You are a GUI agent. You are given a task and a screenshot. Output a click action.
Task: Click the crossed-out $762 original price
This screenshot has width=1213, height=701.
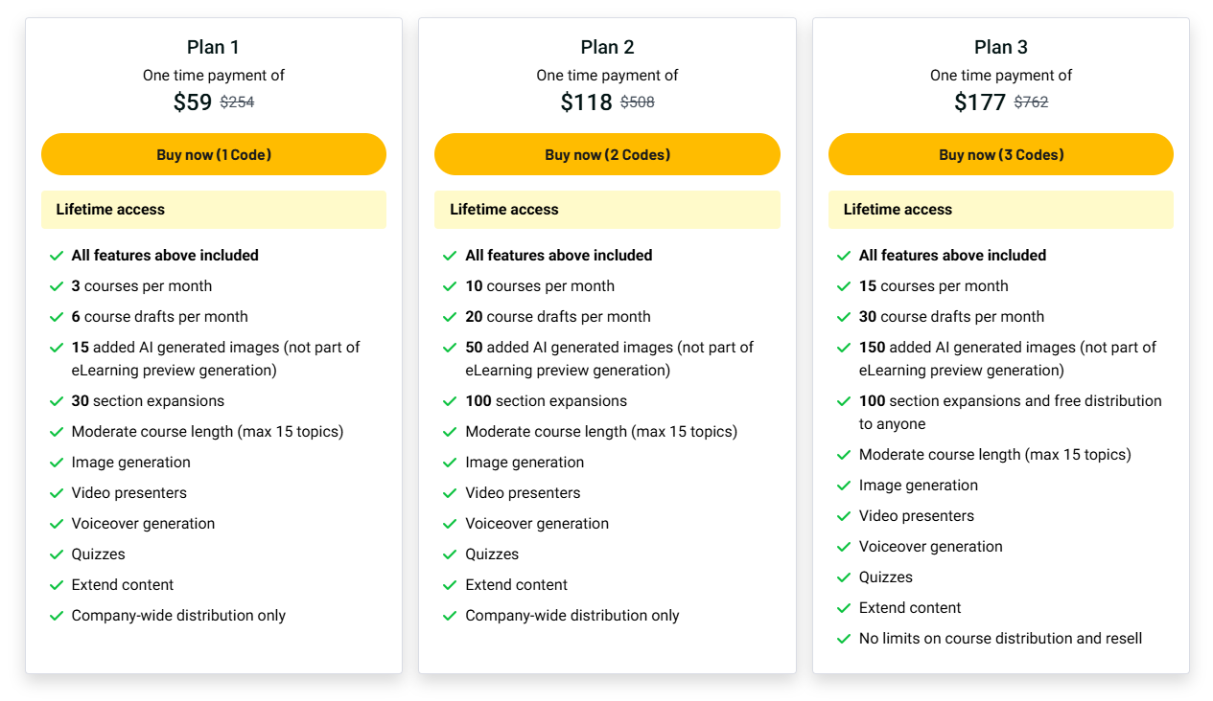tap(1031, 102)
